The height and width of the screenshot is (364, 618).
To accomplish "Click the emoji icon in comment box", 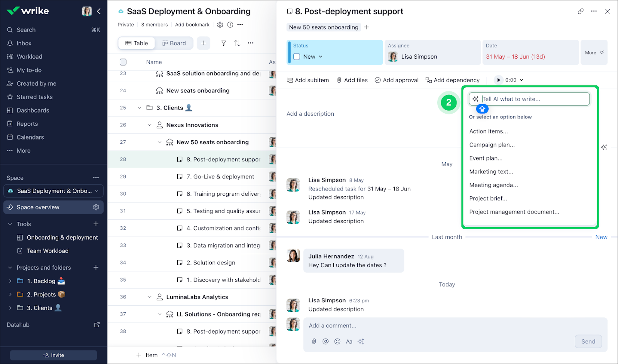I will point(337,341).
